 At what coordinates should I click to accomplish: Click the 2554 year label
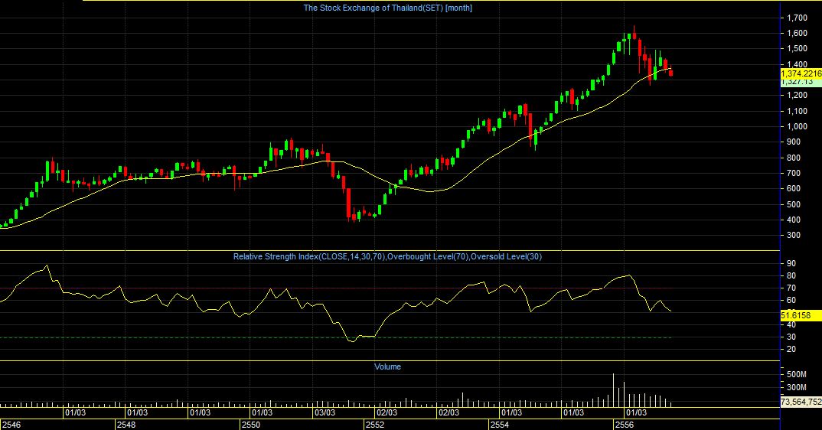pos(500,425)
